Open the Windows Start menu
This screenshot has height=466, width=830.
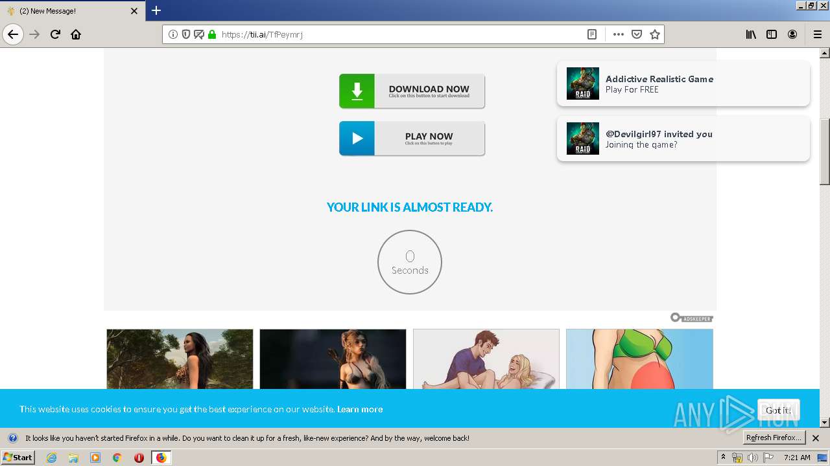tap(18, 458)
